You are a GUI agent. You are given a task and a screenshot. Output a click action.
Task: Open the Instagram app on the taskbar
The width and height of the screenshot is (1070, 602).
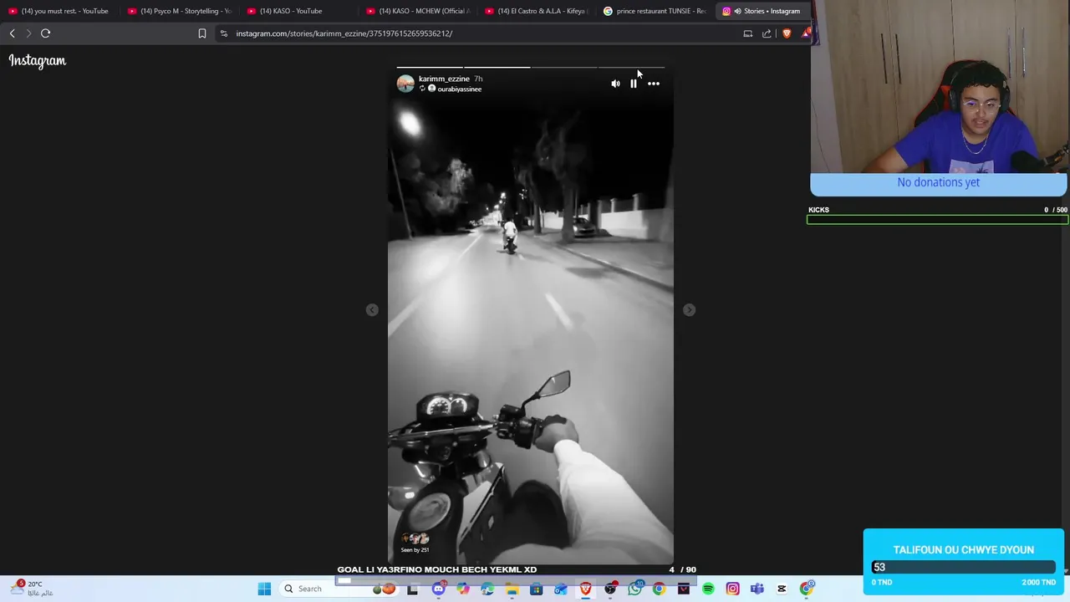click(x=732, y=589)
